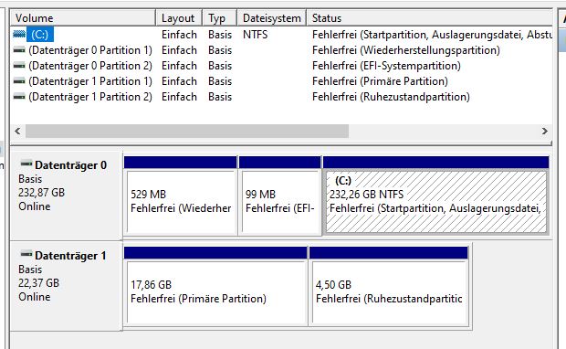Click C: status Fehlerfrei (Startpartition, Auslagerungsdatei in list
The image size is (566, 349).
tap(432, 35)
